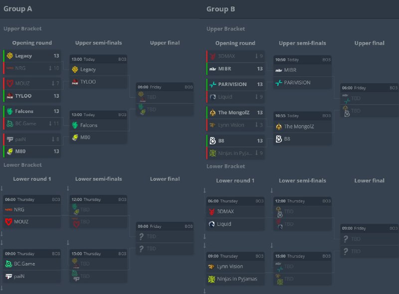The height and width of the screenshot is (294, 399).
Task: Click the TYLOO logo in Group A upper semi-finals
Action: pos(75,82)
